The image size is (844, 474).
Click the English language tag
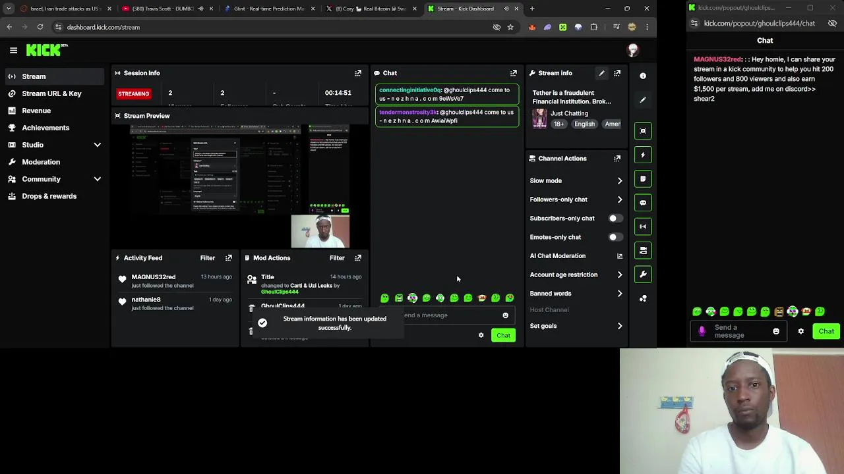point(584,124)
